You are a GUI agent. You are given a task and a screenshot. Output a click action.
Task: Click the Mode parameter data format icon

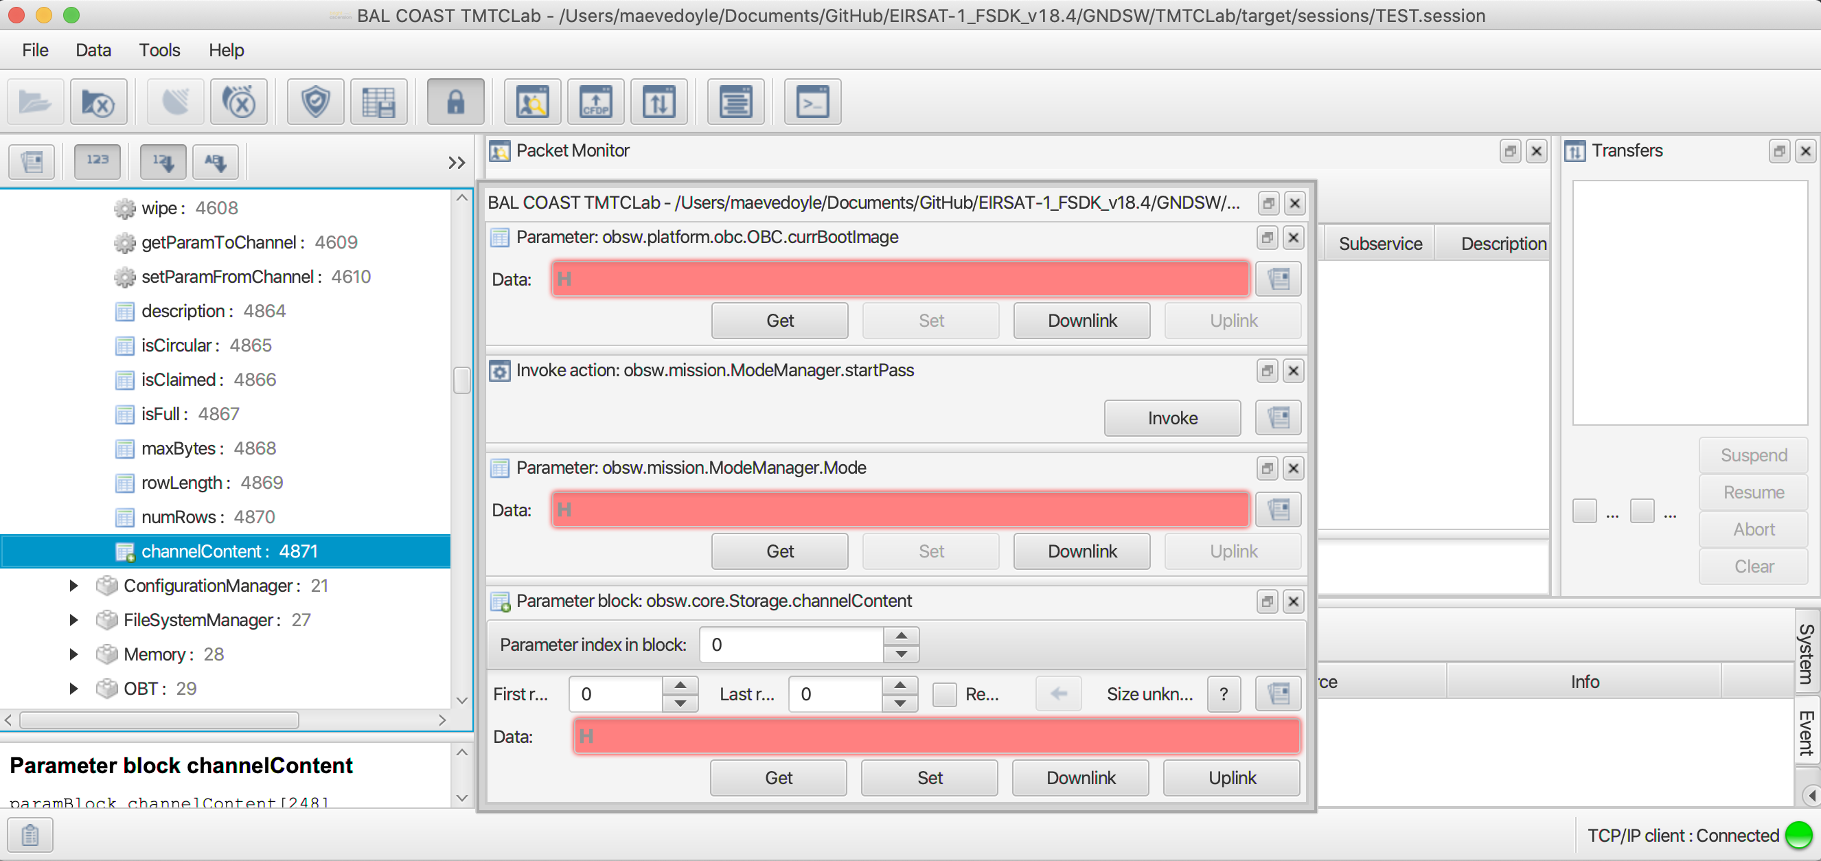(x=1278, y=509)
